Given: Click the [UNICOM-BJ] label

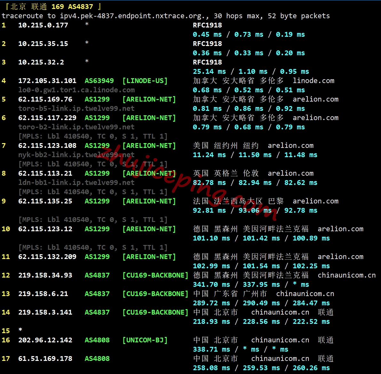Looking at the screenshot, I should 145,340.
